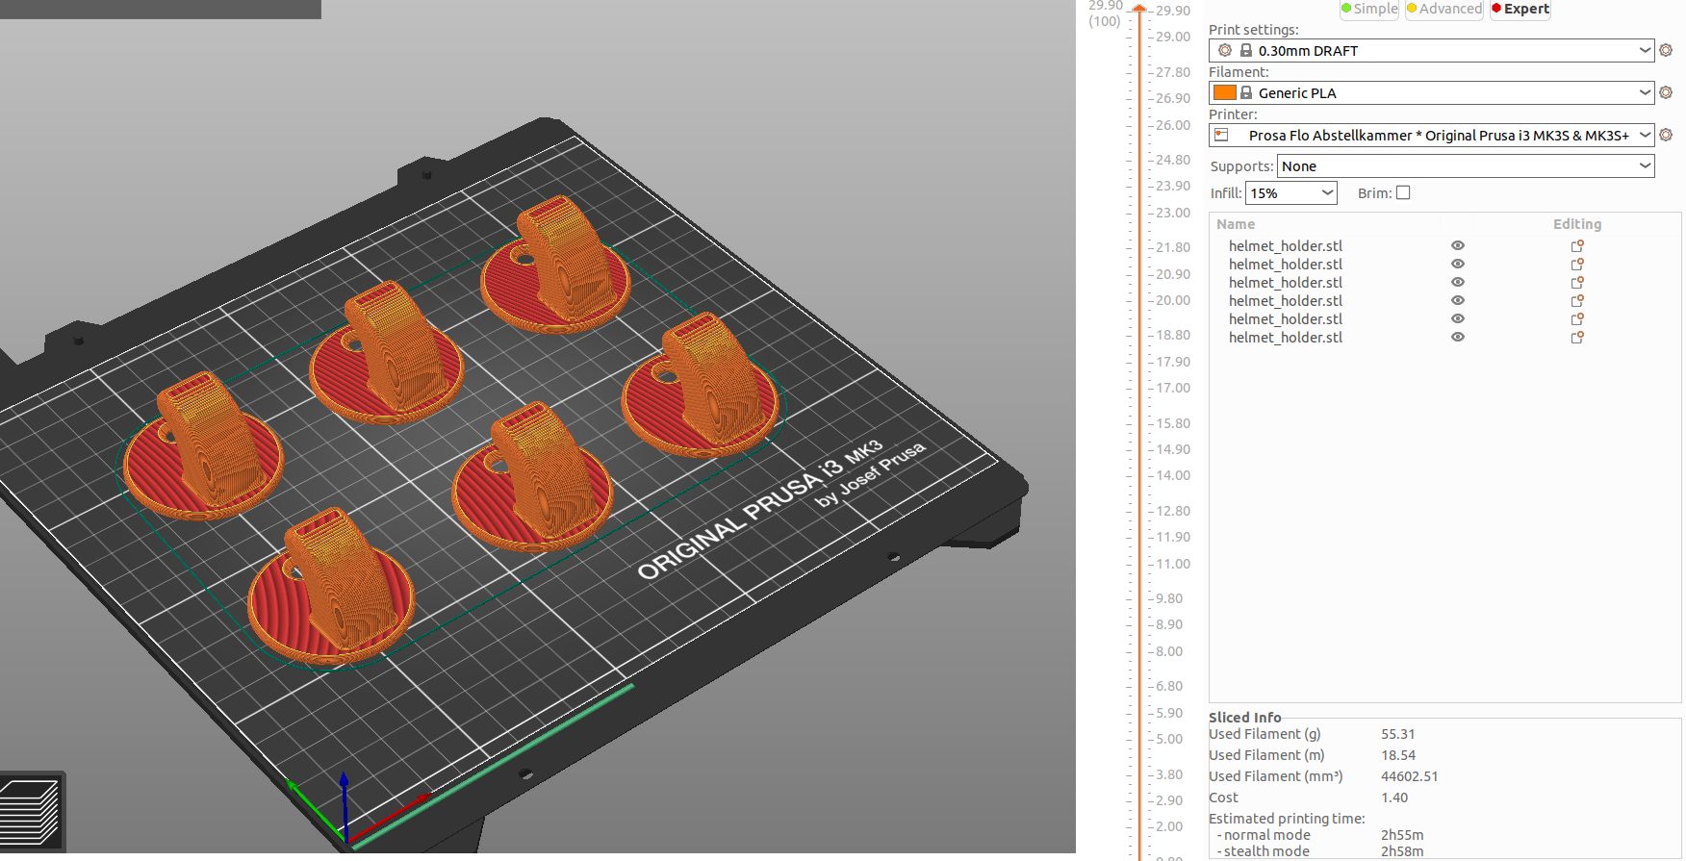Select the first helmet_holder.stl name in list
The image size is (1686, 861).
1286,246
